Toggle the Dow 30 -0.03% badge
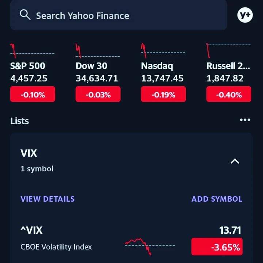The width and height of the screenshot is (263, 263). [98, 94]
